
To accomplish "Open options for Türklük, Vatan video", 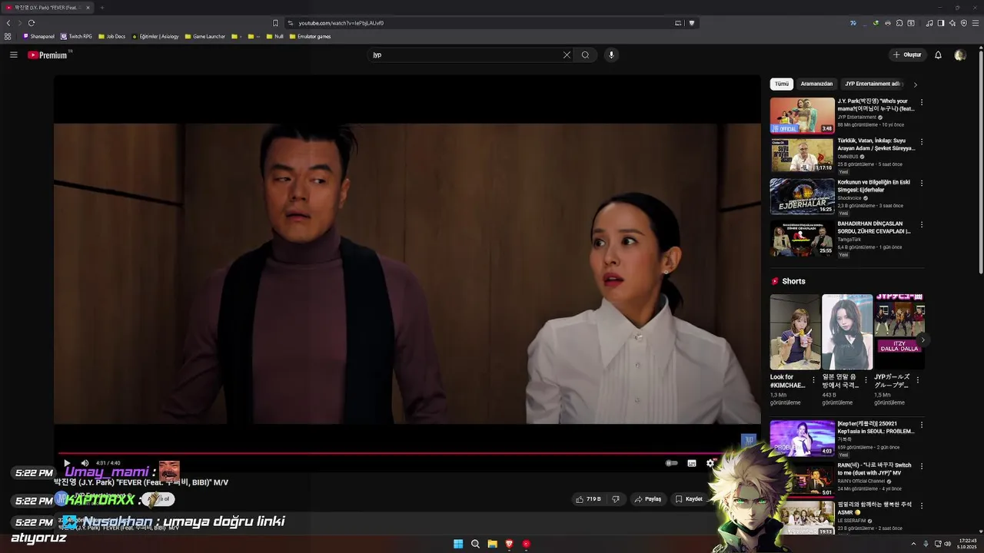I will pos(922,142).
